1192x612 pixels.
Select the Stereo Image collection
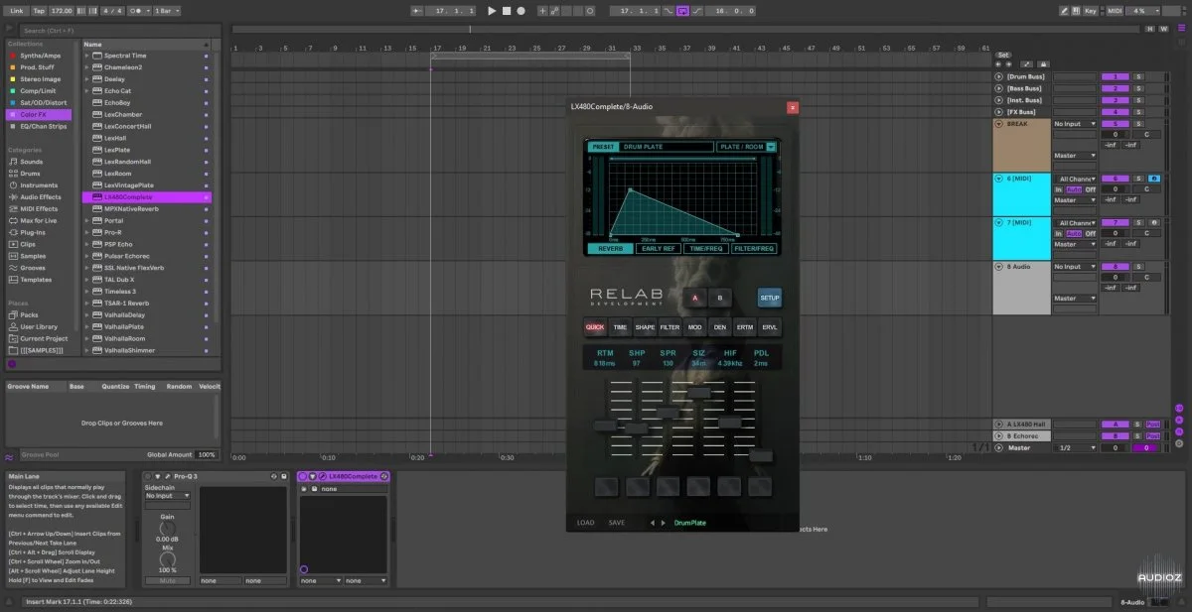tap(40, 79)
